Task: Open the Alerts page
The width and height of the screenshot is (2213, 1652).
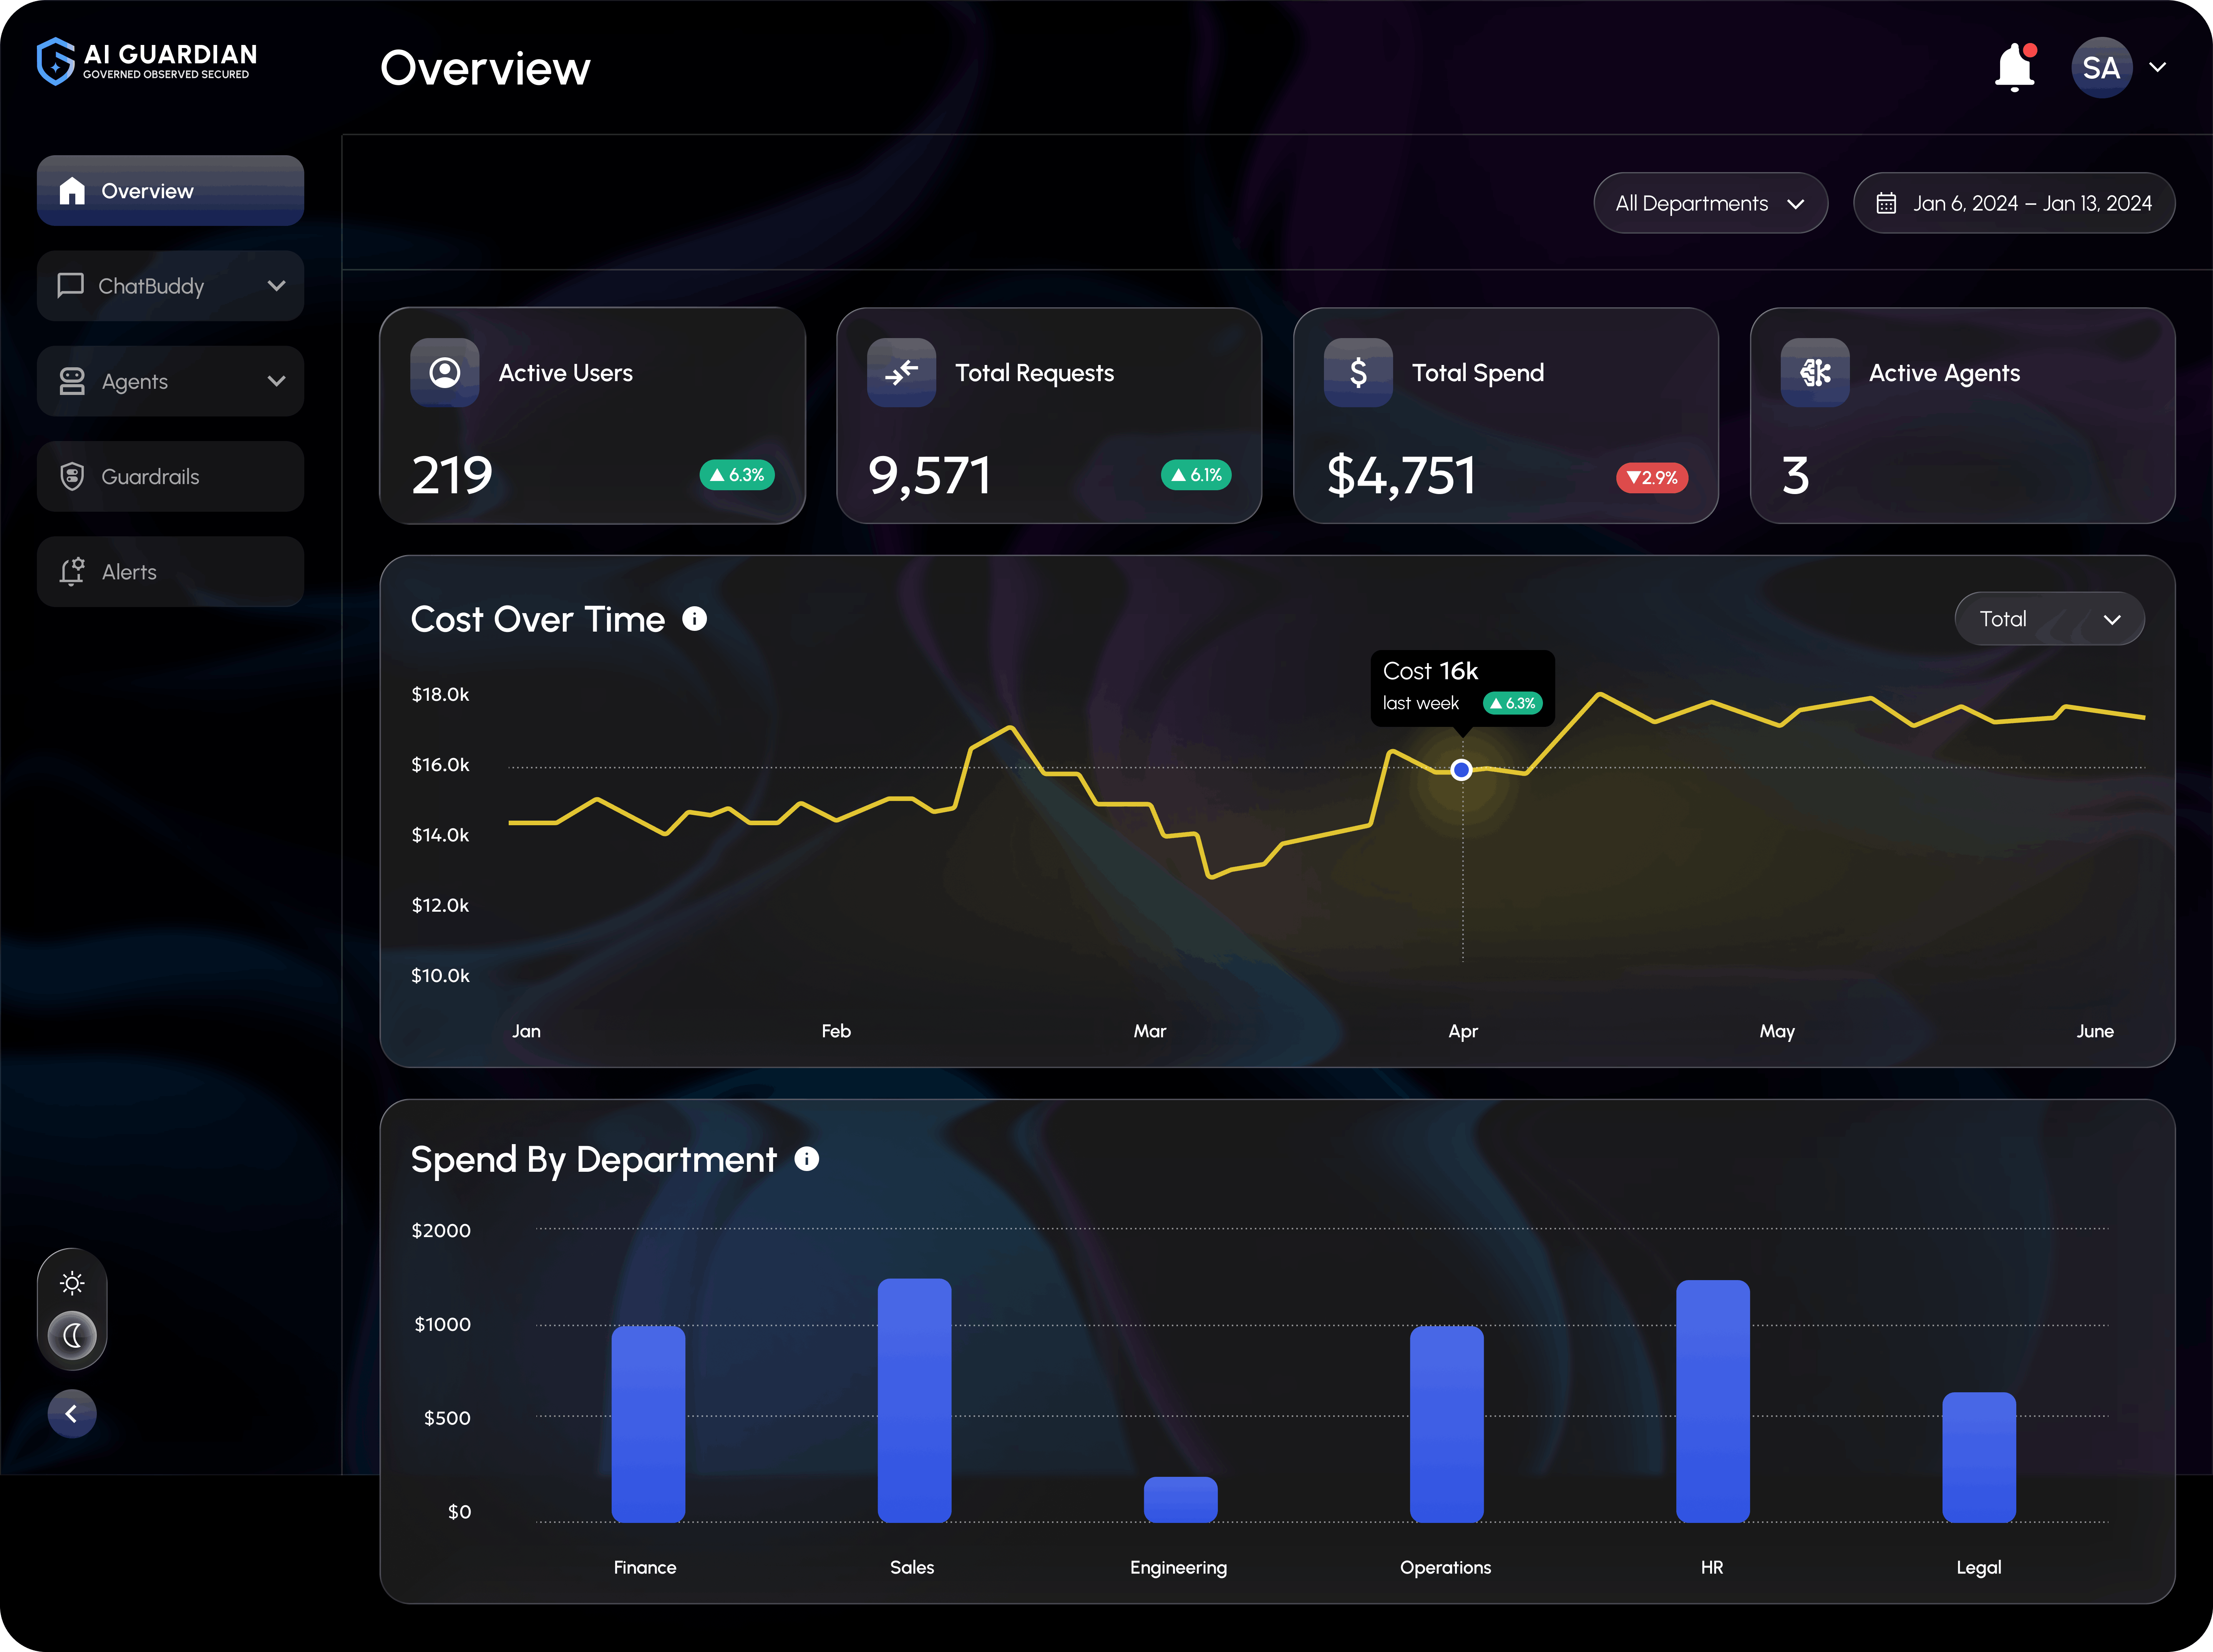Action: [170, 572]
